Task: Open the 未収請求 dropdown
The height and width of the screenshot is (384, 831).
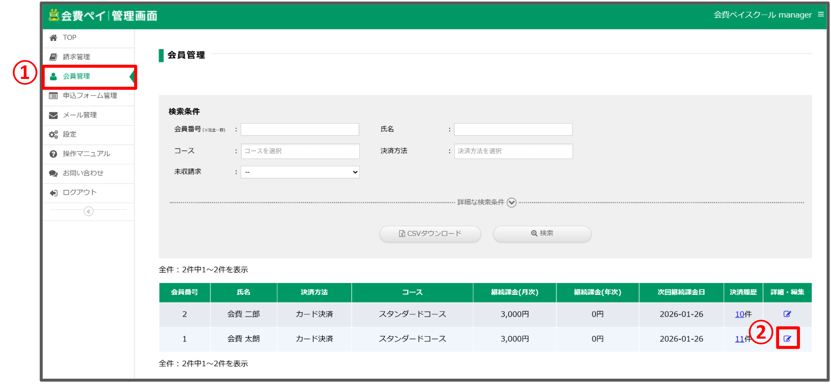Action: coord(300,172)
